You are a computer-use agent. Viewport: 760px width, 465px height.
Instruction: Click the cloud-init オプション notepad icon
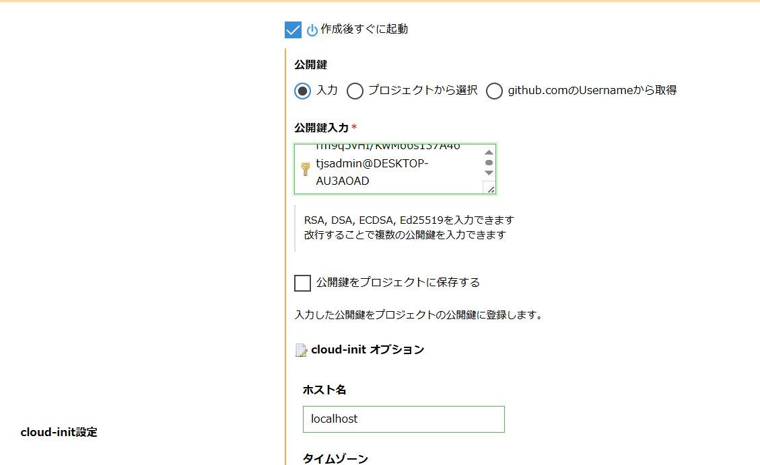301,350
